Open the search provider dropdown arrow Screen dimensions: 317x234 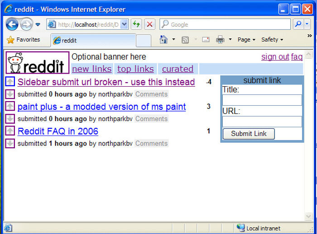[307, 24]
